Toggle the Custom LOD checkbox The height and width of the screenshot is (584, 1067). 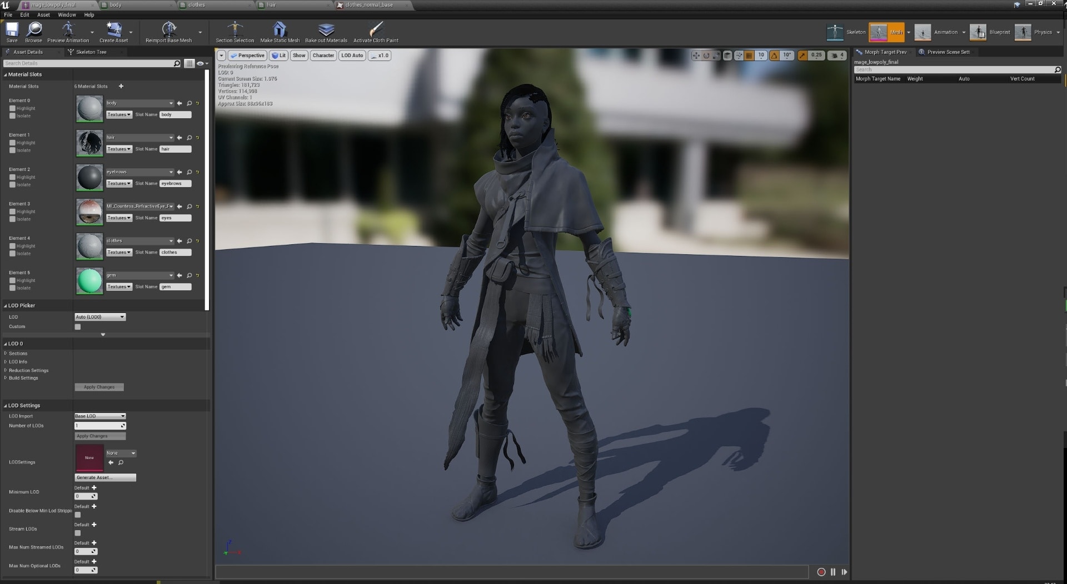[78, 327]
